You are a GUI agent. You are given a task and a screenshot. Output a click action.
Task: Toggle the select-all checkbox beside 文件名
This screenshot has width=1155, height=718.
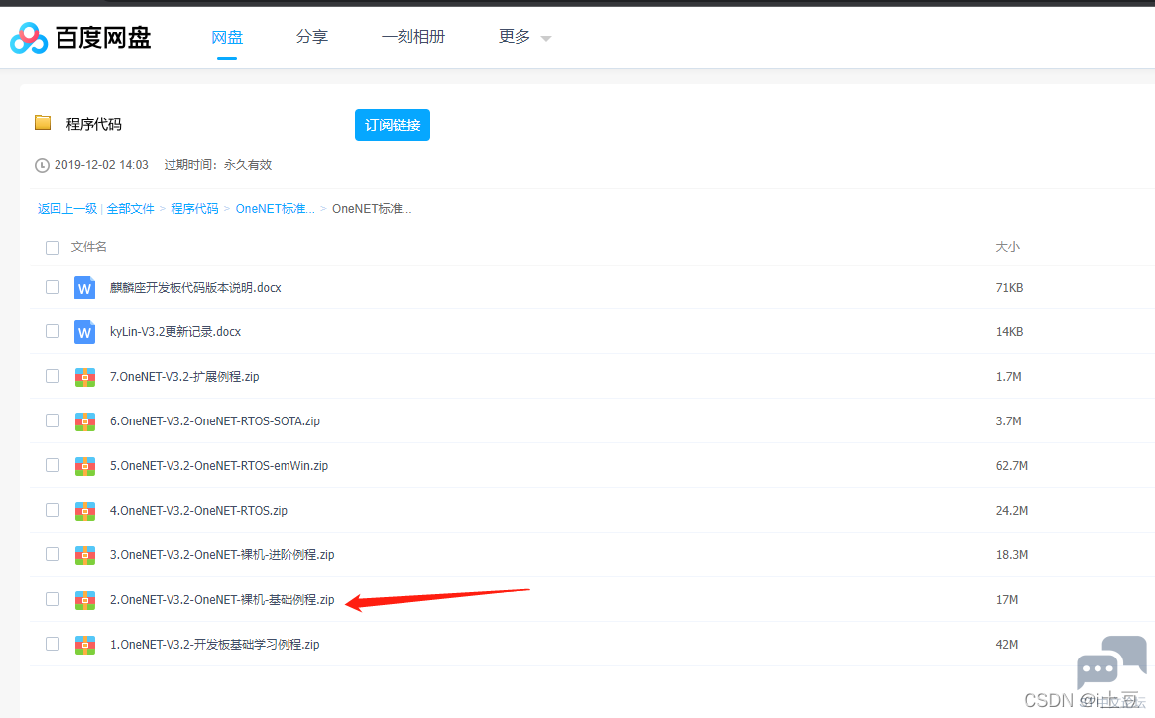pyautogui.click(x=53, y=248)
